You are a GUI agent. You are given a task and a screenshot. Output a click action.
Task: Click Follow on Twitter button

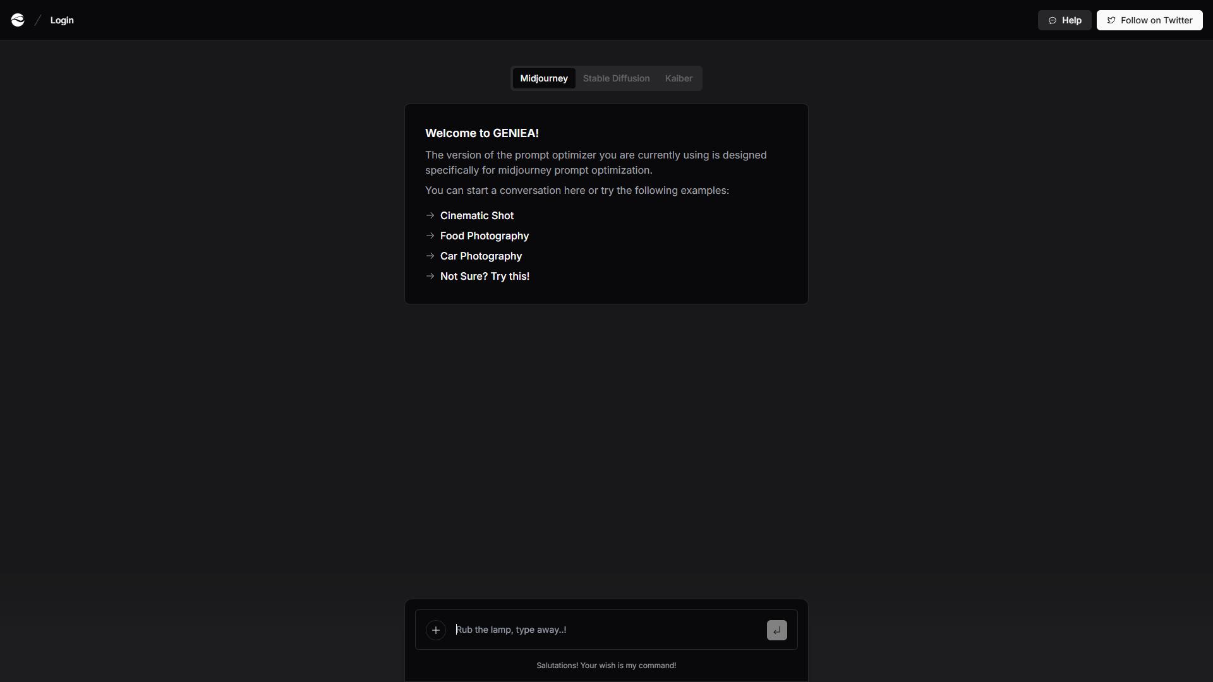coord(1150,20)
